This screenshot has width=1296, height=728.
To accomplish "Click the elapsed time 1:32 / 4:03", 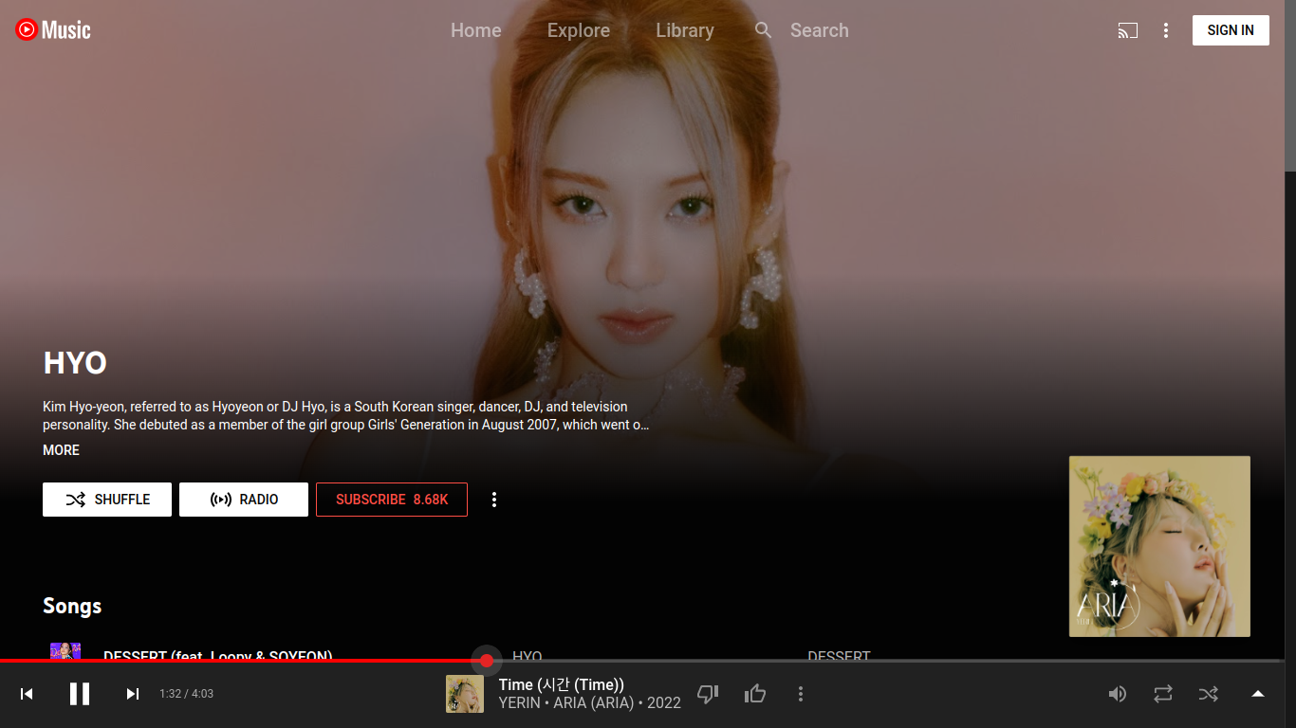I will click(x=186, y=694).
